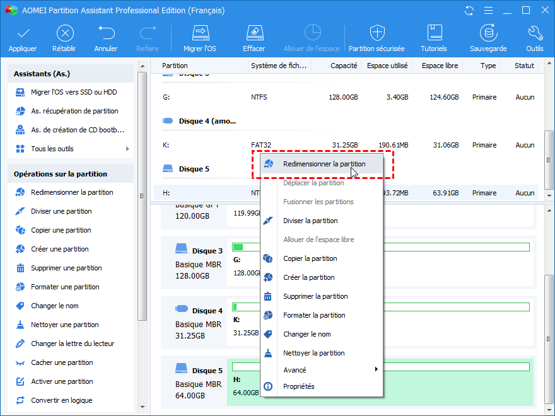
Task: Click Convertir en logique in sidebar
Action: [61, 400]
